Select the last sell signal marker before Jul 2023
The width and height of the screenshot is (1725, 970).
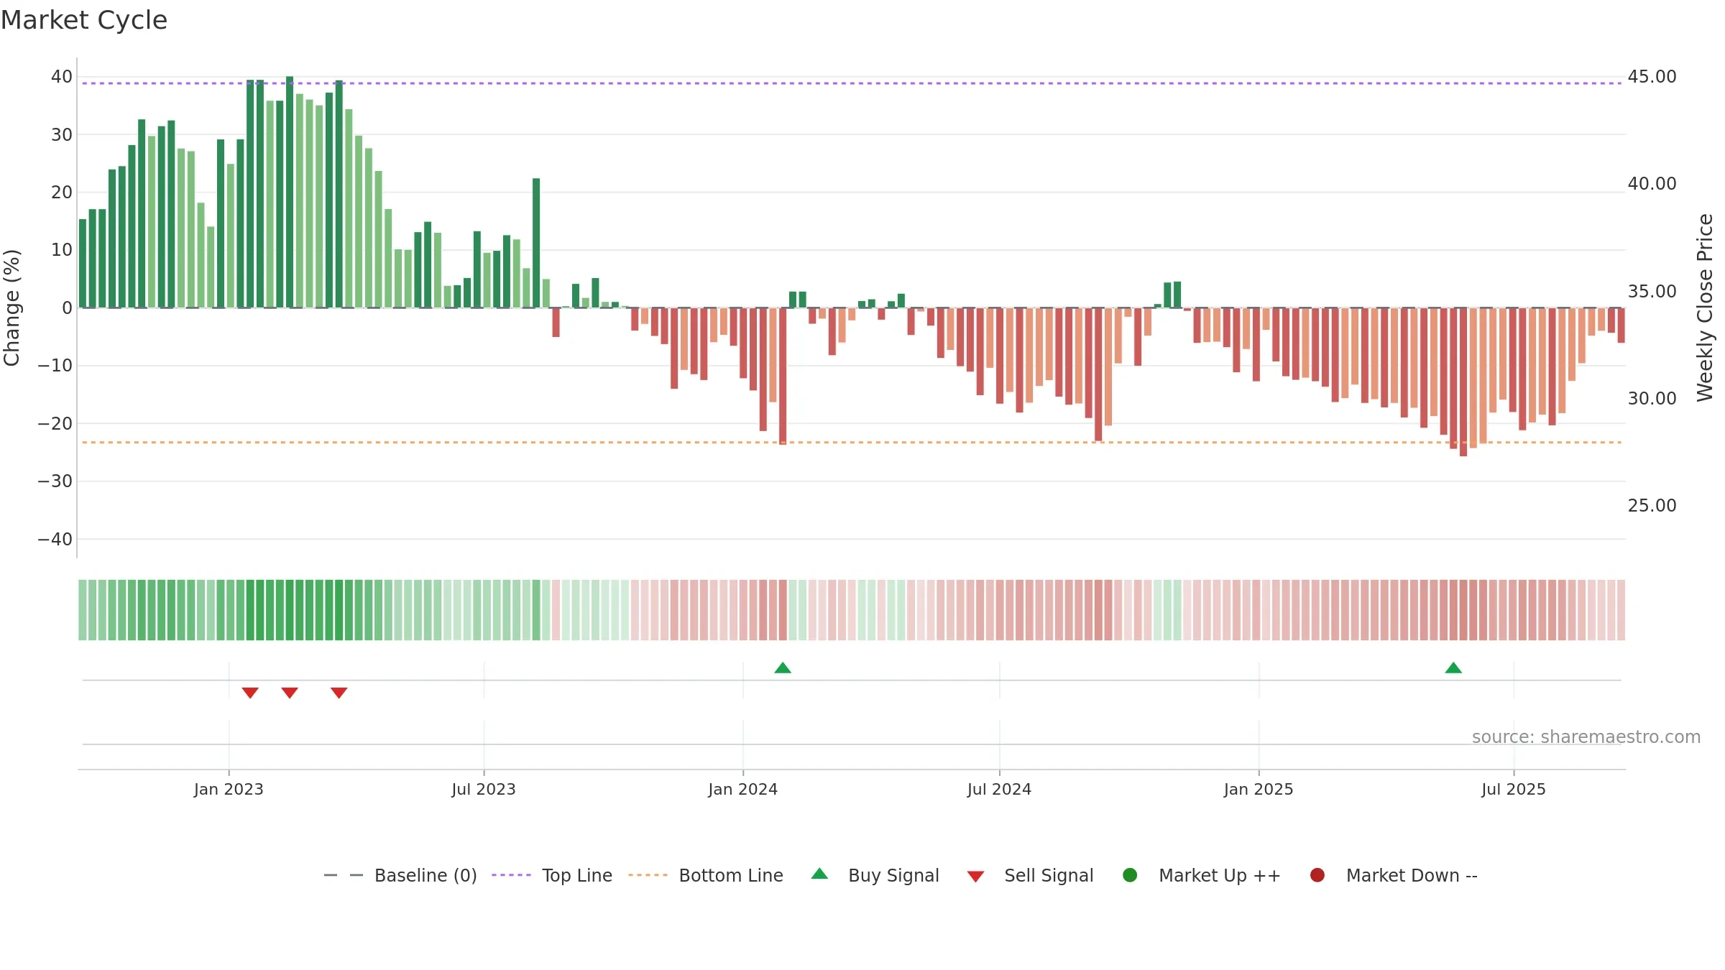(x=339, y=693)
